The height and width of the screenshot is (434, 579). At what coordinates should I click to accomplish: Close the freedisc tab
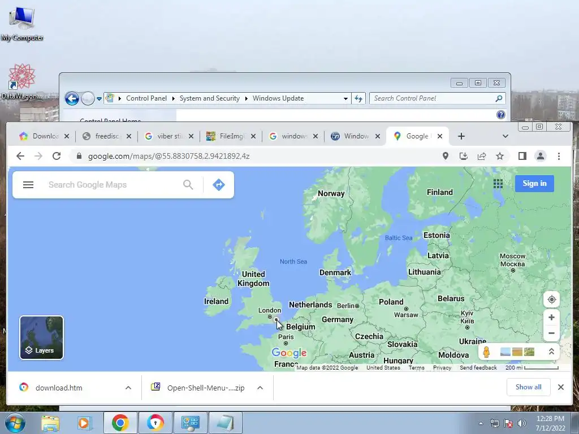click(x=128, y=136)
